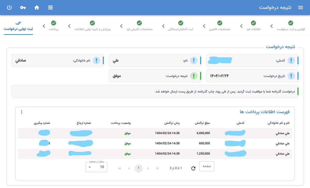Image resolution: width=310 pixels, height=188 pixels.
Task: Click green check above پرداخت
Action: pyautogui.click(x=54, y=23)
